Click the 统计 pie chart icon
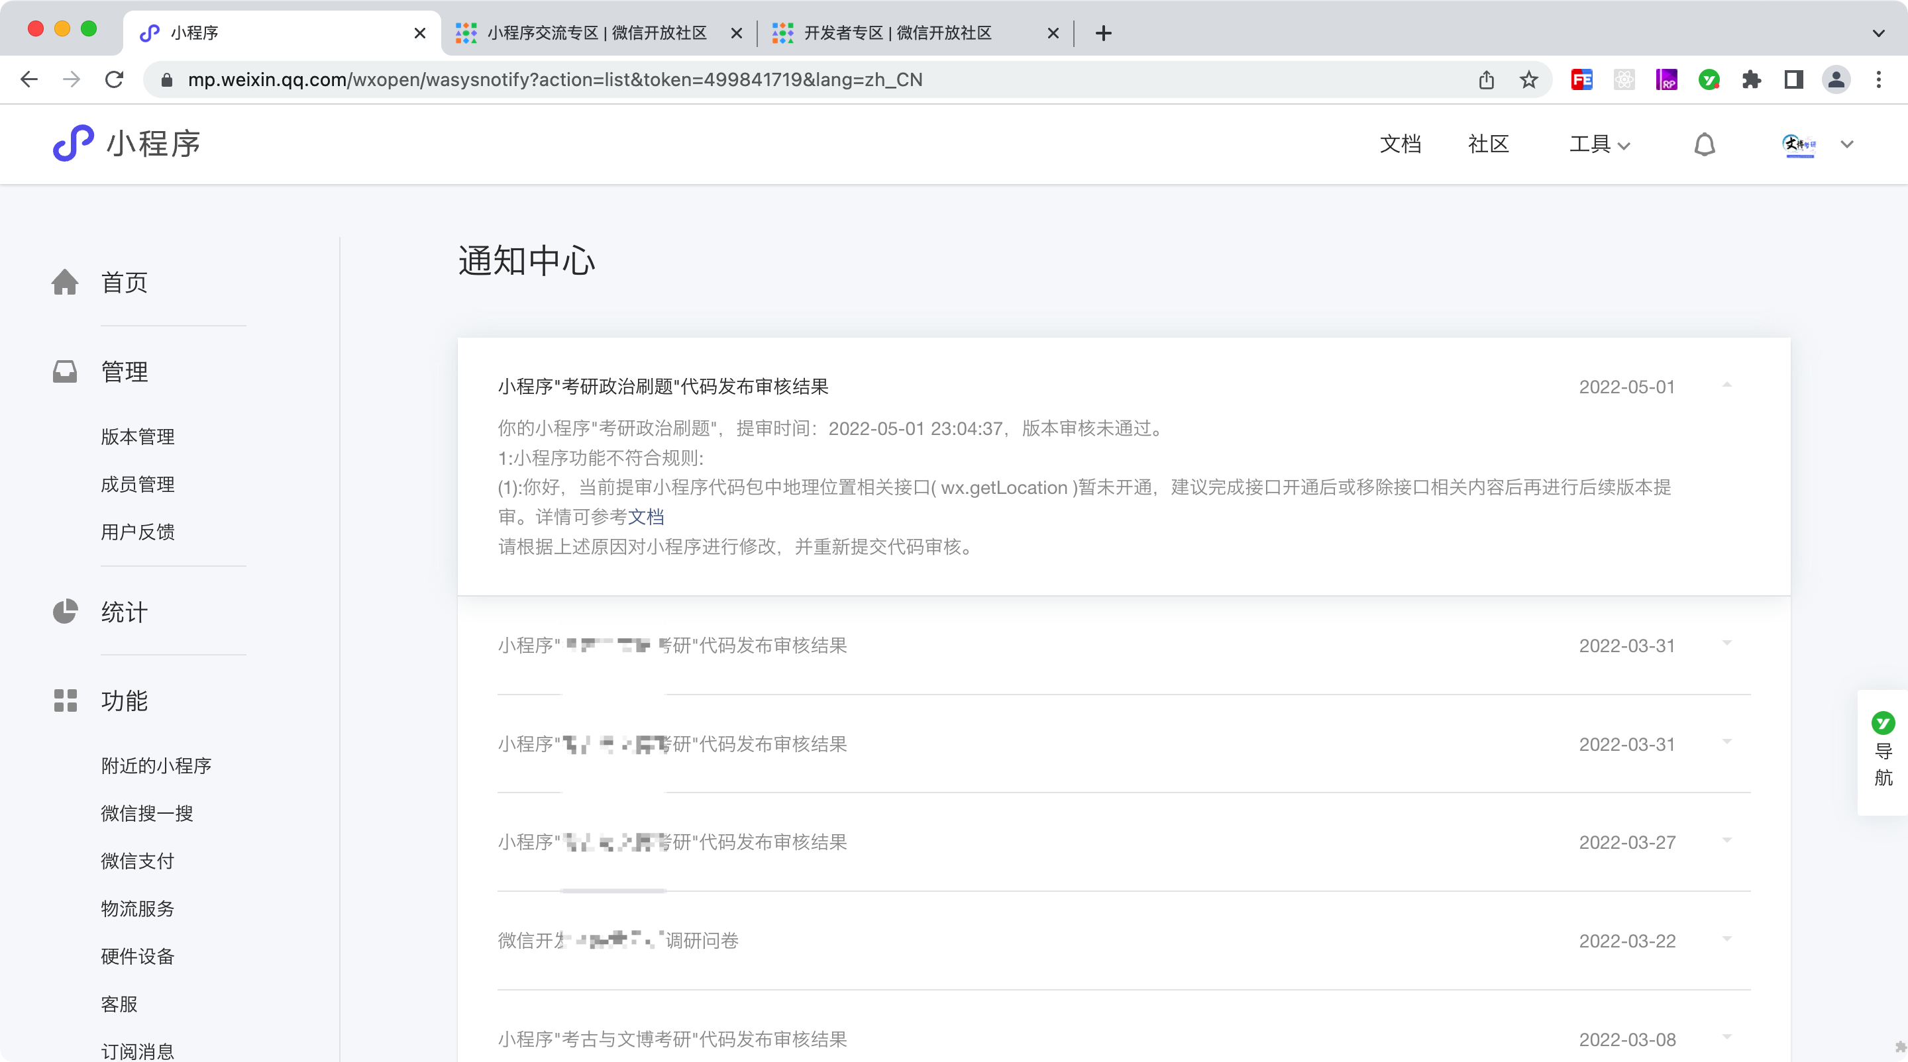The height and width of the screenshot is (1062, 1908). [x=65, y=611]
